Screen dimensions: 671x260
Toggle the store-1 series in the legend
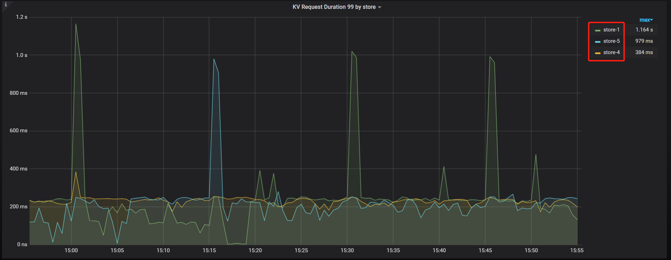[611, 30]
